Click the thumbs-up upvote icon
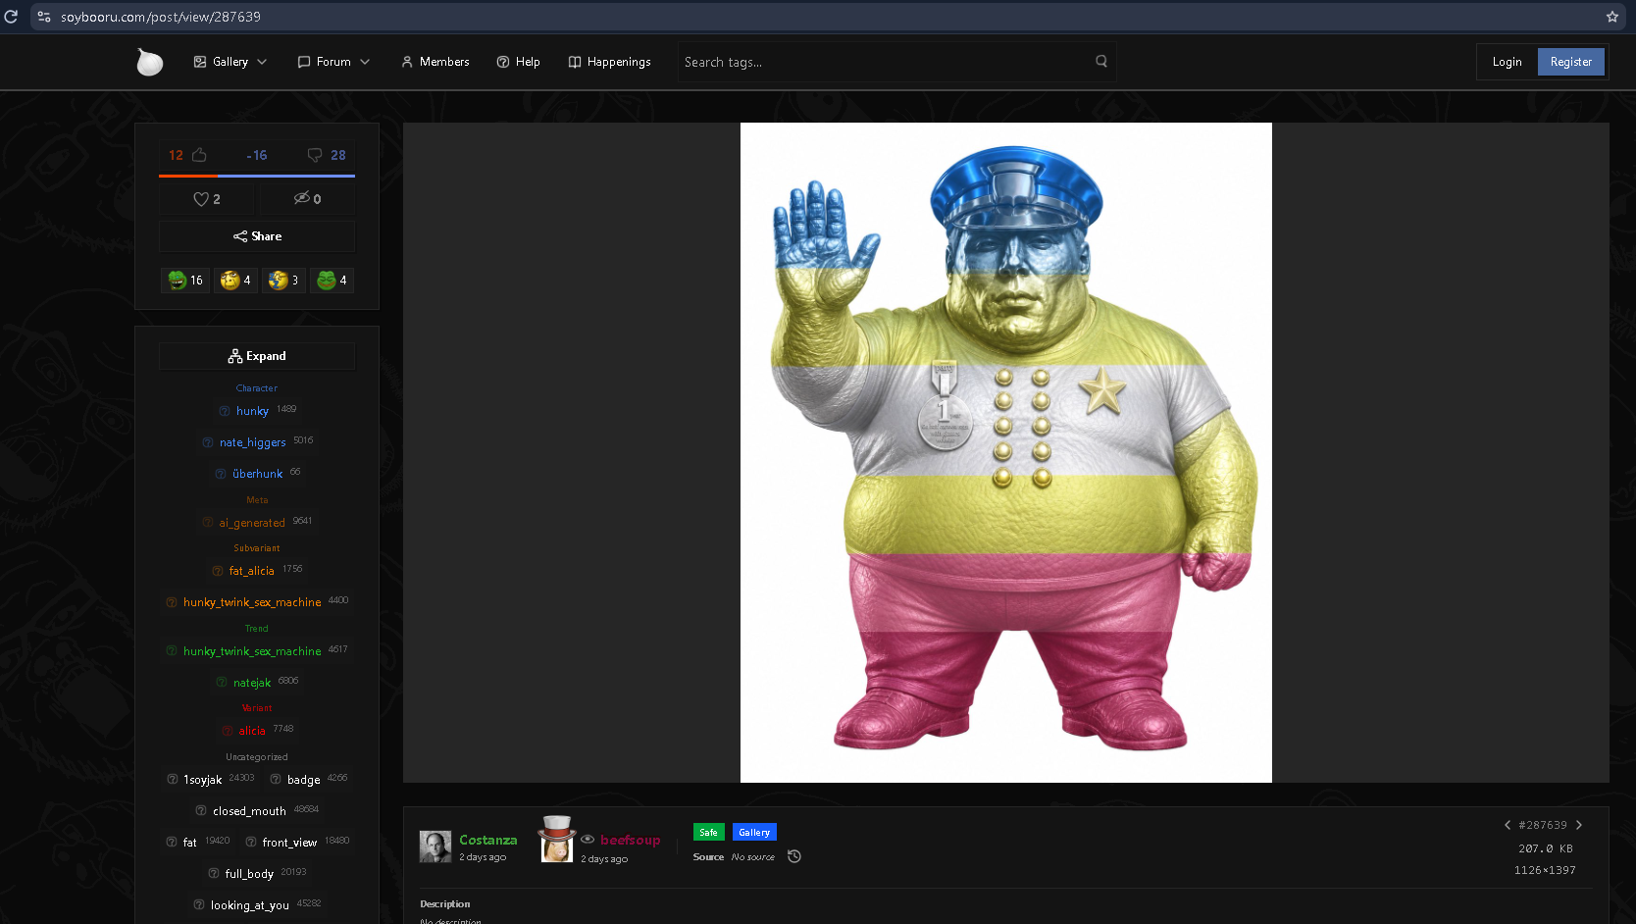The width and height of the screenshot is (1636, 924). point(199,155)
